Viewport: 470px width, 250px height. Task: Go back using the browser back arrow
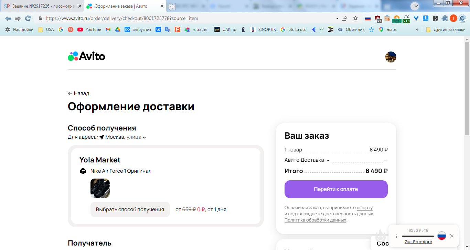tap(8, 19)
